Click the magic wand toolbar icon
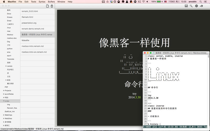 click(191, 6)
